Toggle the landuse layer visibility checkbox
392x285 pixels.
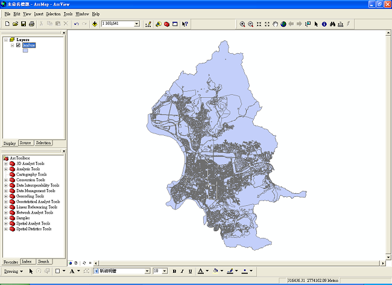tap(19, 45)
